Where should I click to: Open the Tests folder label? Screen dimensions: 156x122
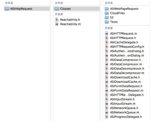coord(114,22)
